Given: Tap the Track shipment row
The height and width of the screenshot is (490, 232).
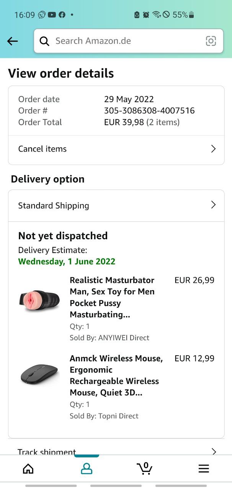Looking at the screenshot, I should [47, 452].
